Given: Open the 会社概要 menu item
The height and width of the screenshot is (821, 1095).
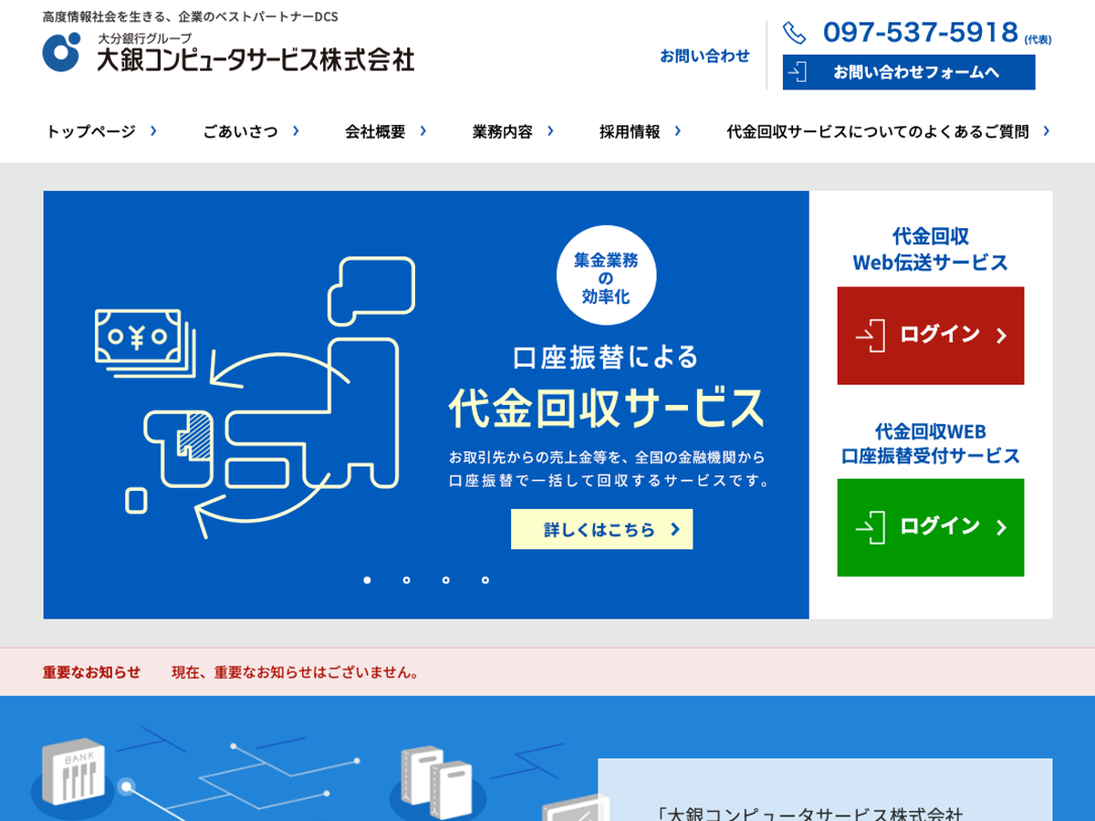Looking at the screenshot, I should [x=375, y=131].
